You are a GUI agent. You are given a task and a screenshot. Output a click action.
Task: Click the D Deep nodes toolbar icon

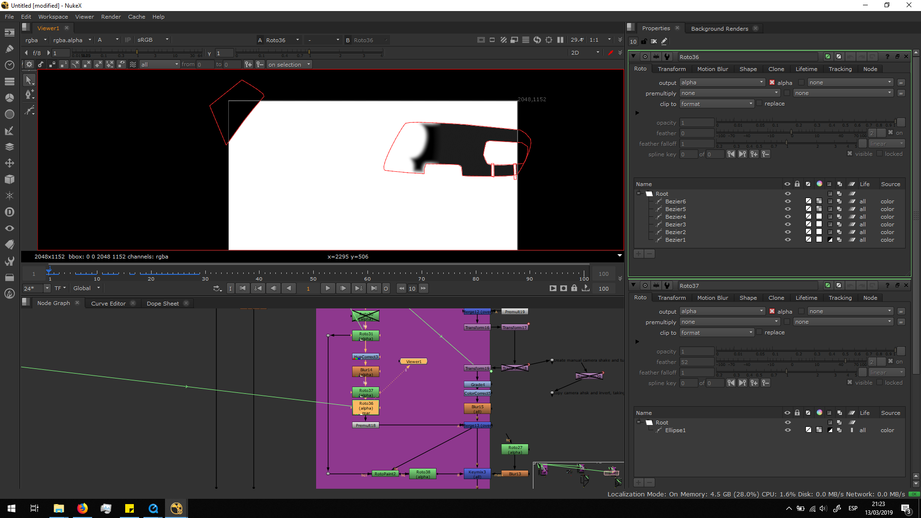[x=9, y=212]
